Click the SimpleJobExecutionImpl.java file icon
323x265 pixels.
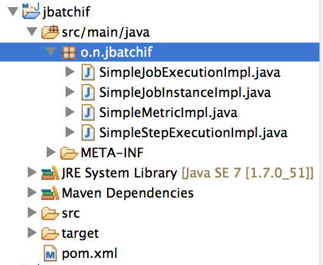coord(88,72)
